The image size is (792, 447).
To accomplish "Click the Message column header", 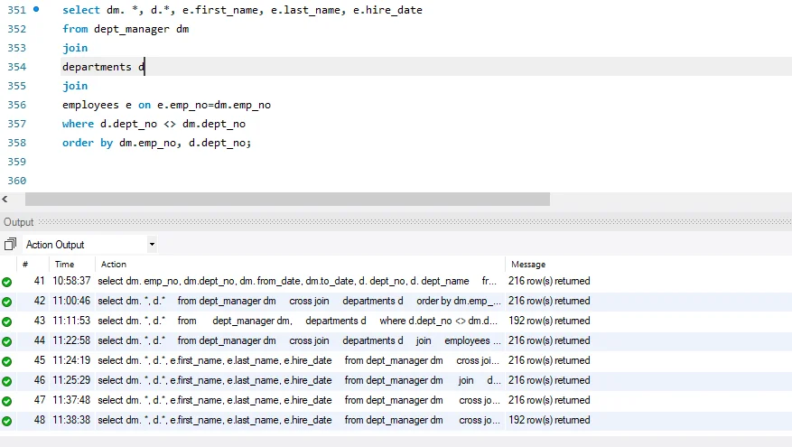I will point(528,265).
